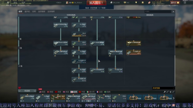Image resolution: width=193 pixels, height=108 pixels.
Task: Open the 陆战·历史性能 mode selector
Action: pos(96,8)
